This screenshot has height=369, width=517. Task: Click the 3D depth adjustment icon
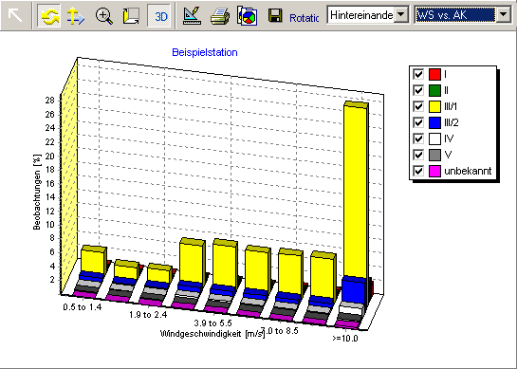tap(131, 16)
